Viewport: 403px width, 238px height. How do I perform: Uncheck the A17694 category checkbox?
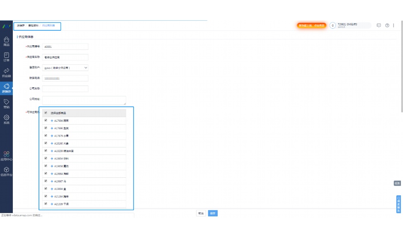(x=46, y=120)
